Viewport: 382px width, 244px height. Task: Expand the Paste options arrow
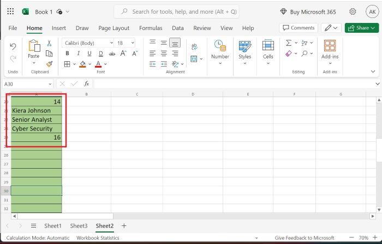click(34, 63)
